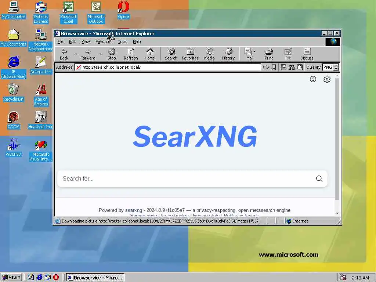Open the SearXNG info (about) icon
Screen dimensions: 376x282
pyautogui.click(x=313, y=79)
